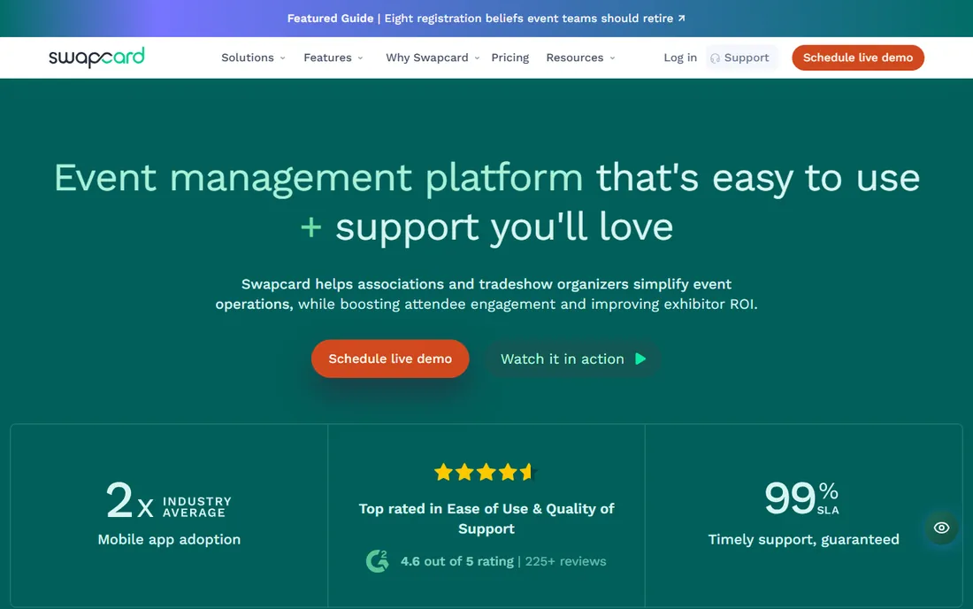Open the Why Swapcard menu
Viewport: 973px width, 609px height.
coord(433,58)
